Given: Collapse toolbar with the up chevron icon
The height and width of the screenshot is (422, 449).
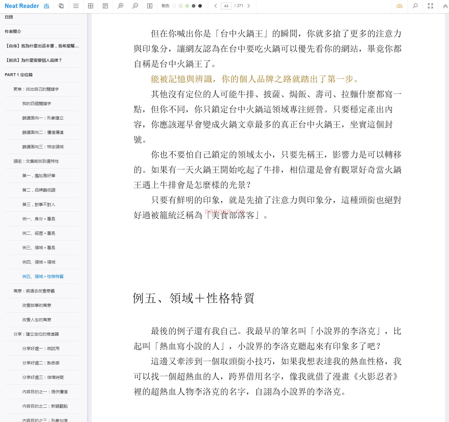Looking at the screenshot, I should [x=445, y=6].
